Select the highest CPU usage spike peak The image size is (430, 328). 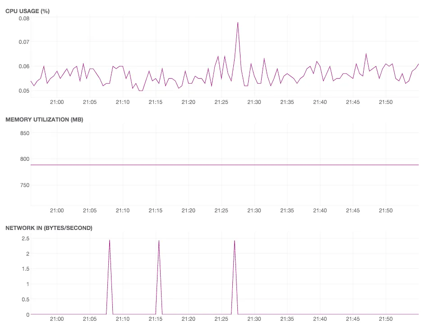point(238,23)
